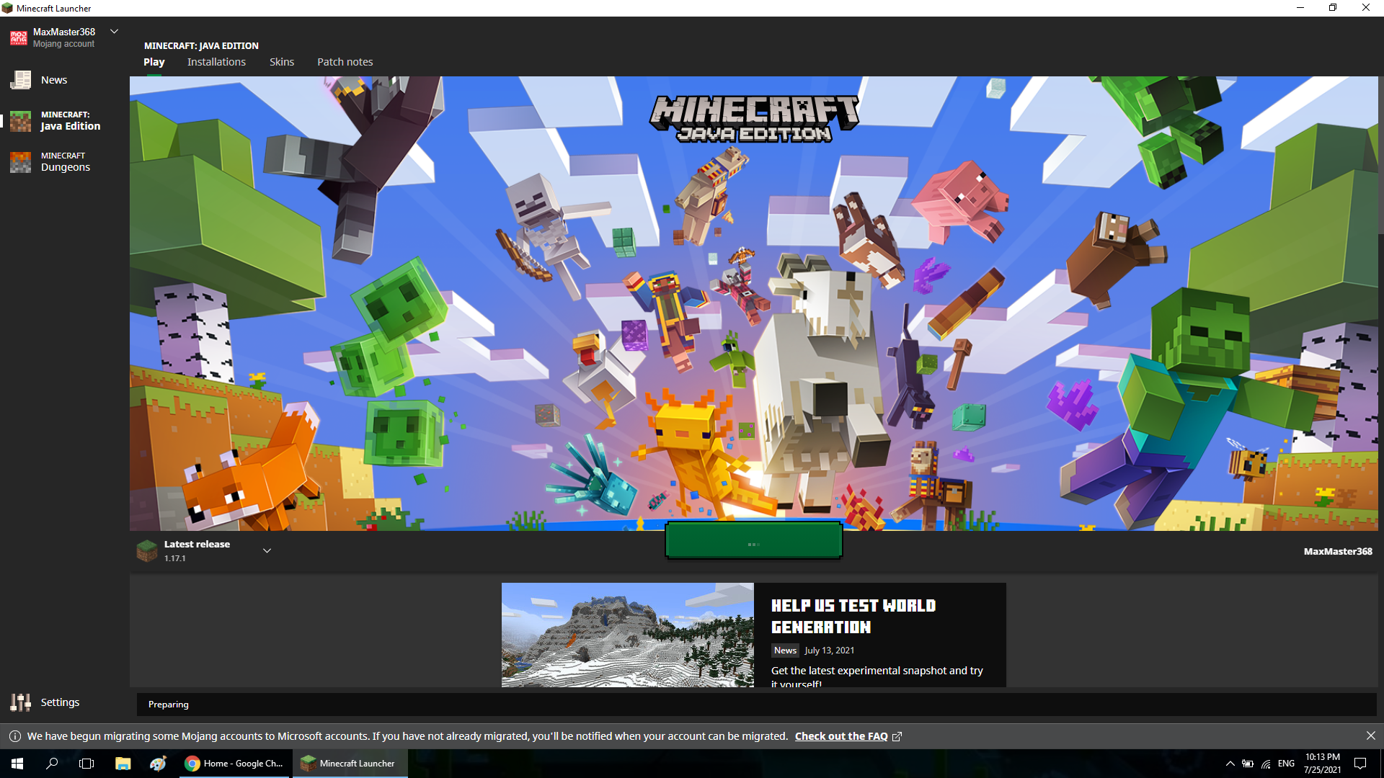Click the green Play button
The image size is (1384, 778).
pyautogui.click(x=753, y=541)
